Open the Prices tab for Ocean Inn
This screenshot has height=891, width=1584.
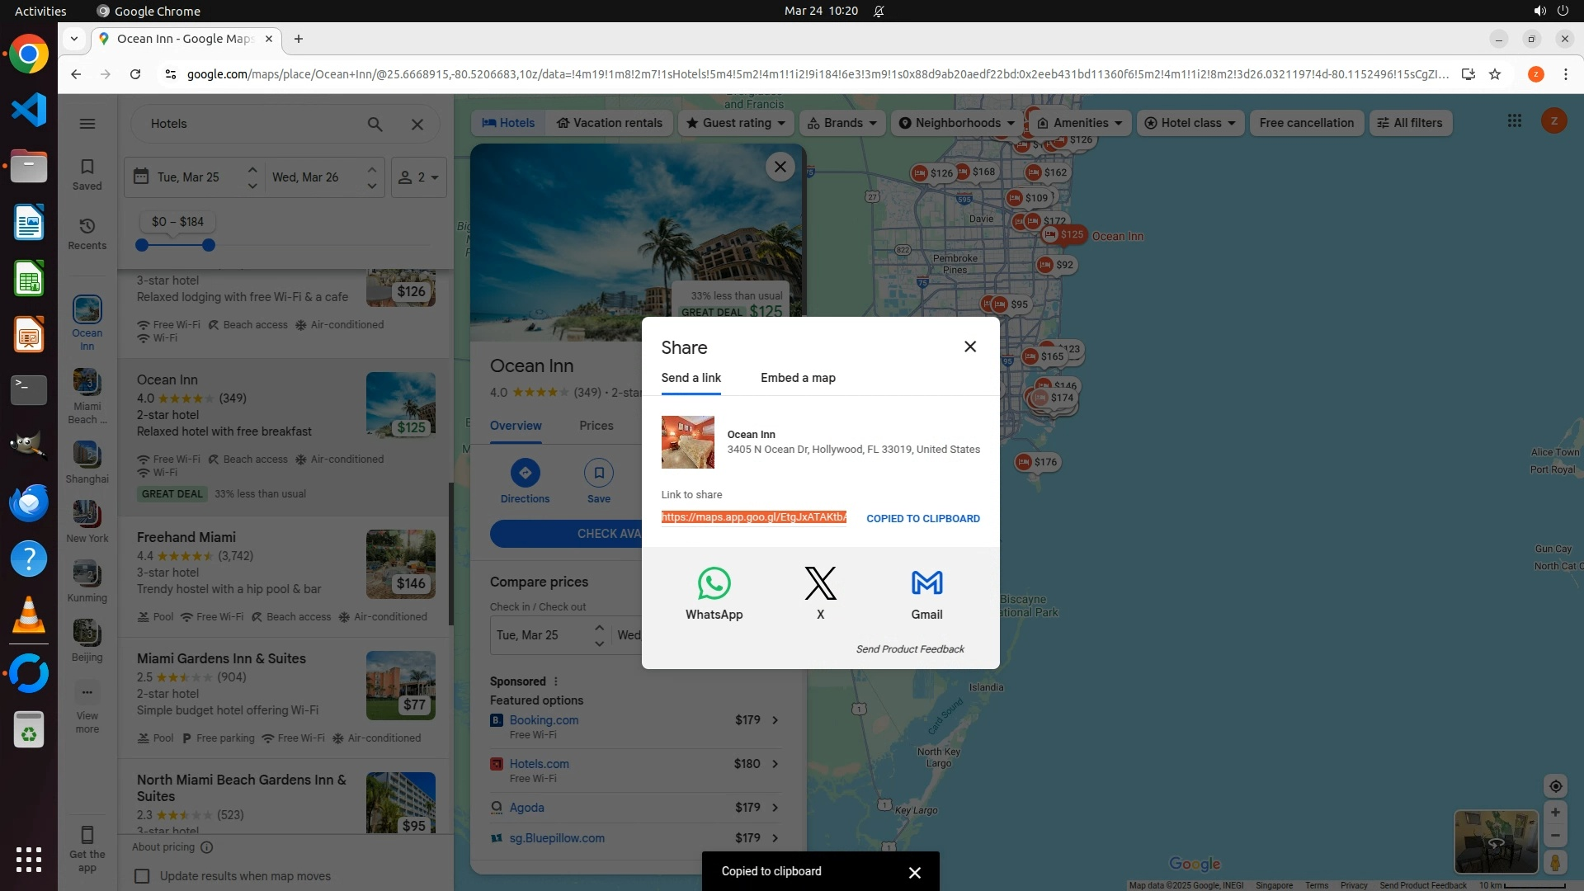click(596, 426)
